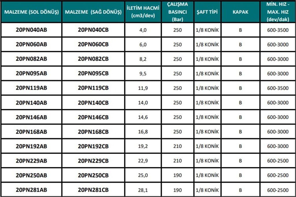Click the ÇALIŞMA BASINCI column header
Image resolution: width=296 pixels, height=197 pixels.
point(178,12)
